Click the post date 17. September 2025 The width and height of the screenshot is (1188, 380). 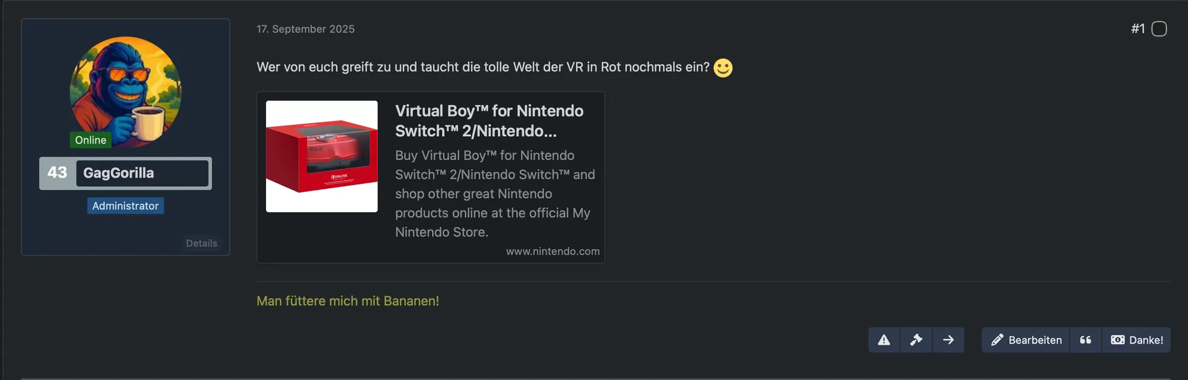click(x=306, y=29)
